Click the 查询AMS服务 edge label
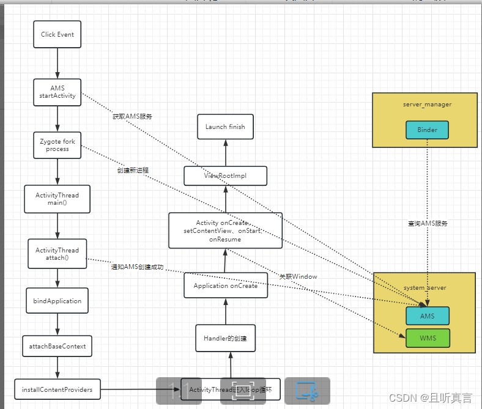482x409 pixels. pyautogui.click(x=428, y=223)
